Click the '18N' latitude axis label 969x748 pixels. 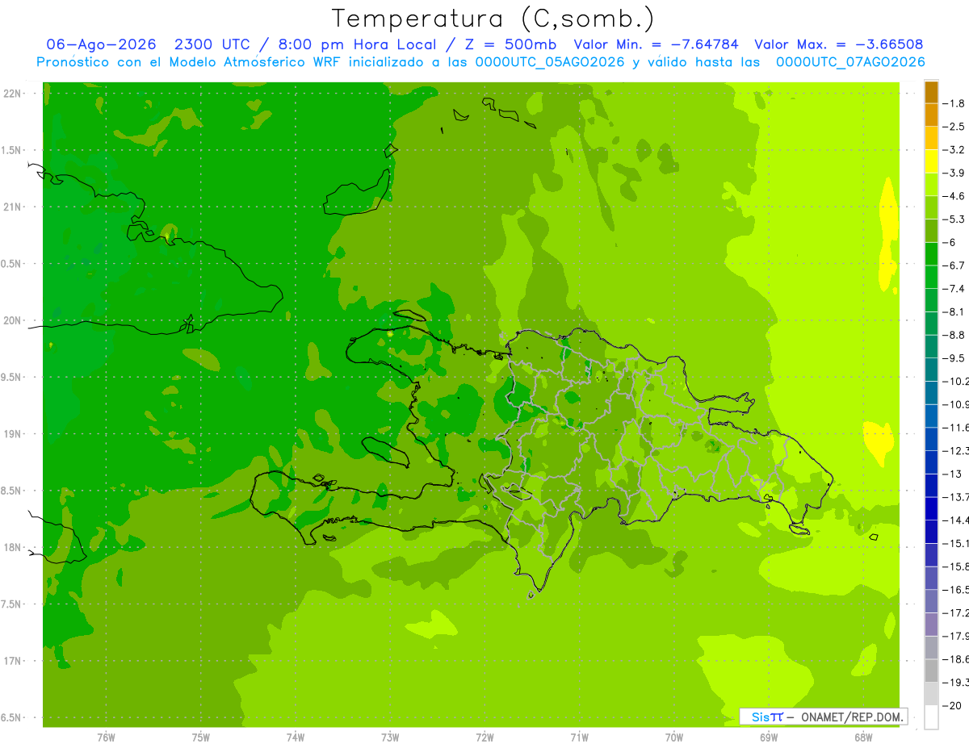pyautogui.click(x=13, y=547)
